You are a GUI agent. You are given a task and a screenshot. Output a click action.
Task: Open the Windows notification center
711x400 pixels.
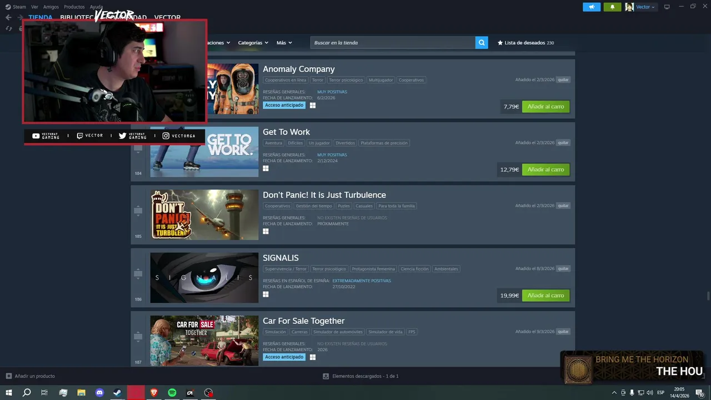699,393
